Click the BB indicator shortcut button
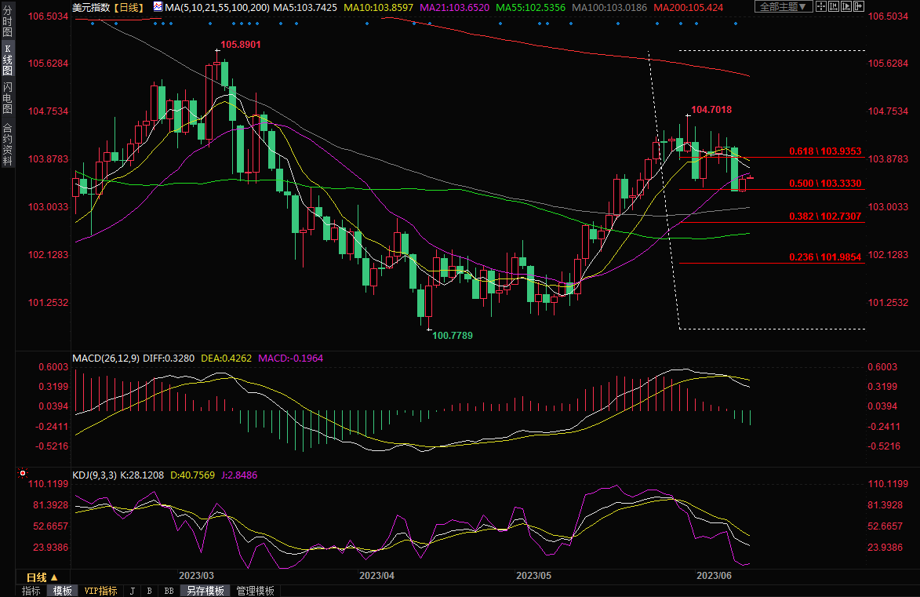This screenshot has height=597, width=920. 169,591
